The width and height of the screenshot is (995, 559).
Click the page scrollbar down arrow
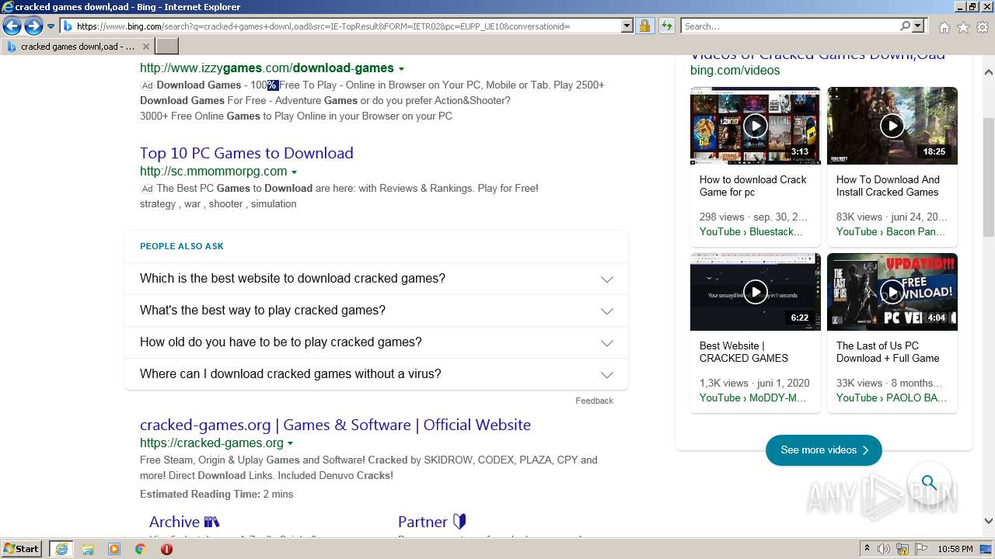989,521
